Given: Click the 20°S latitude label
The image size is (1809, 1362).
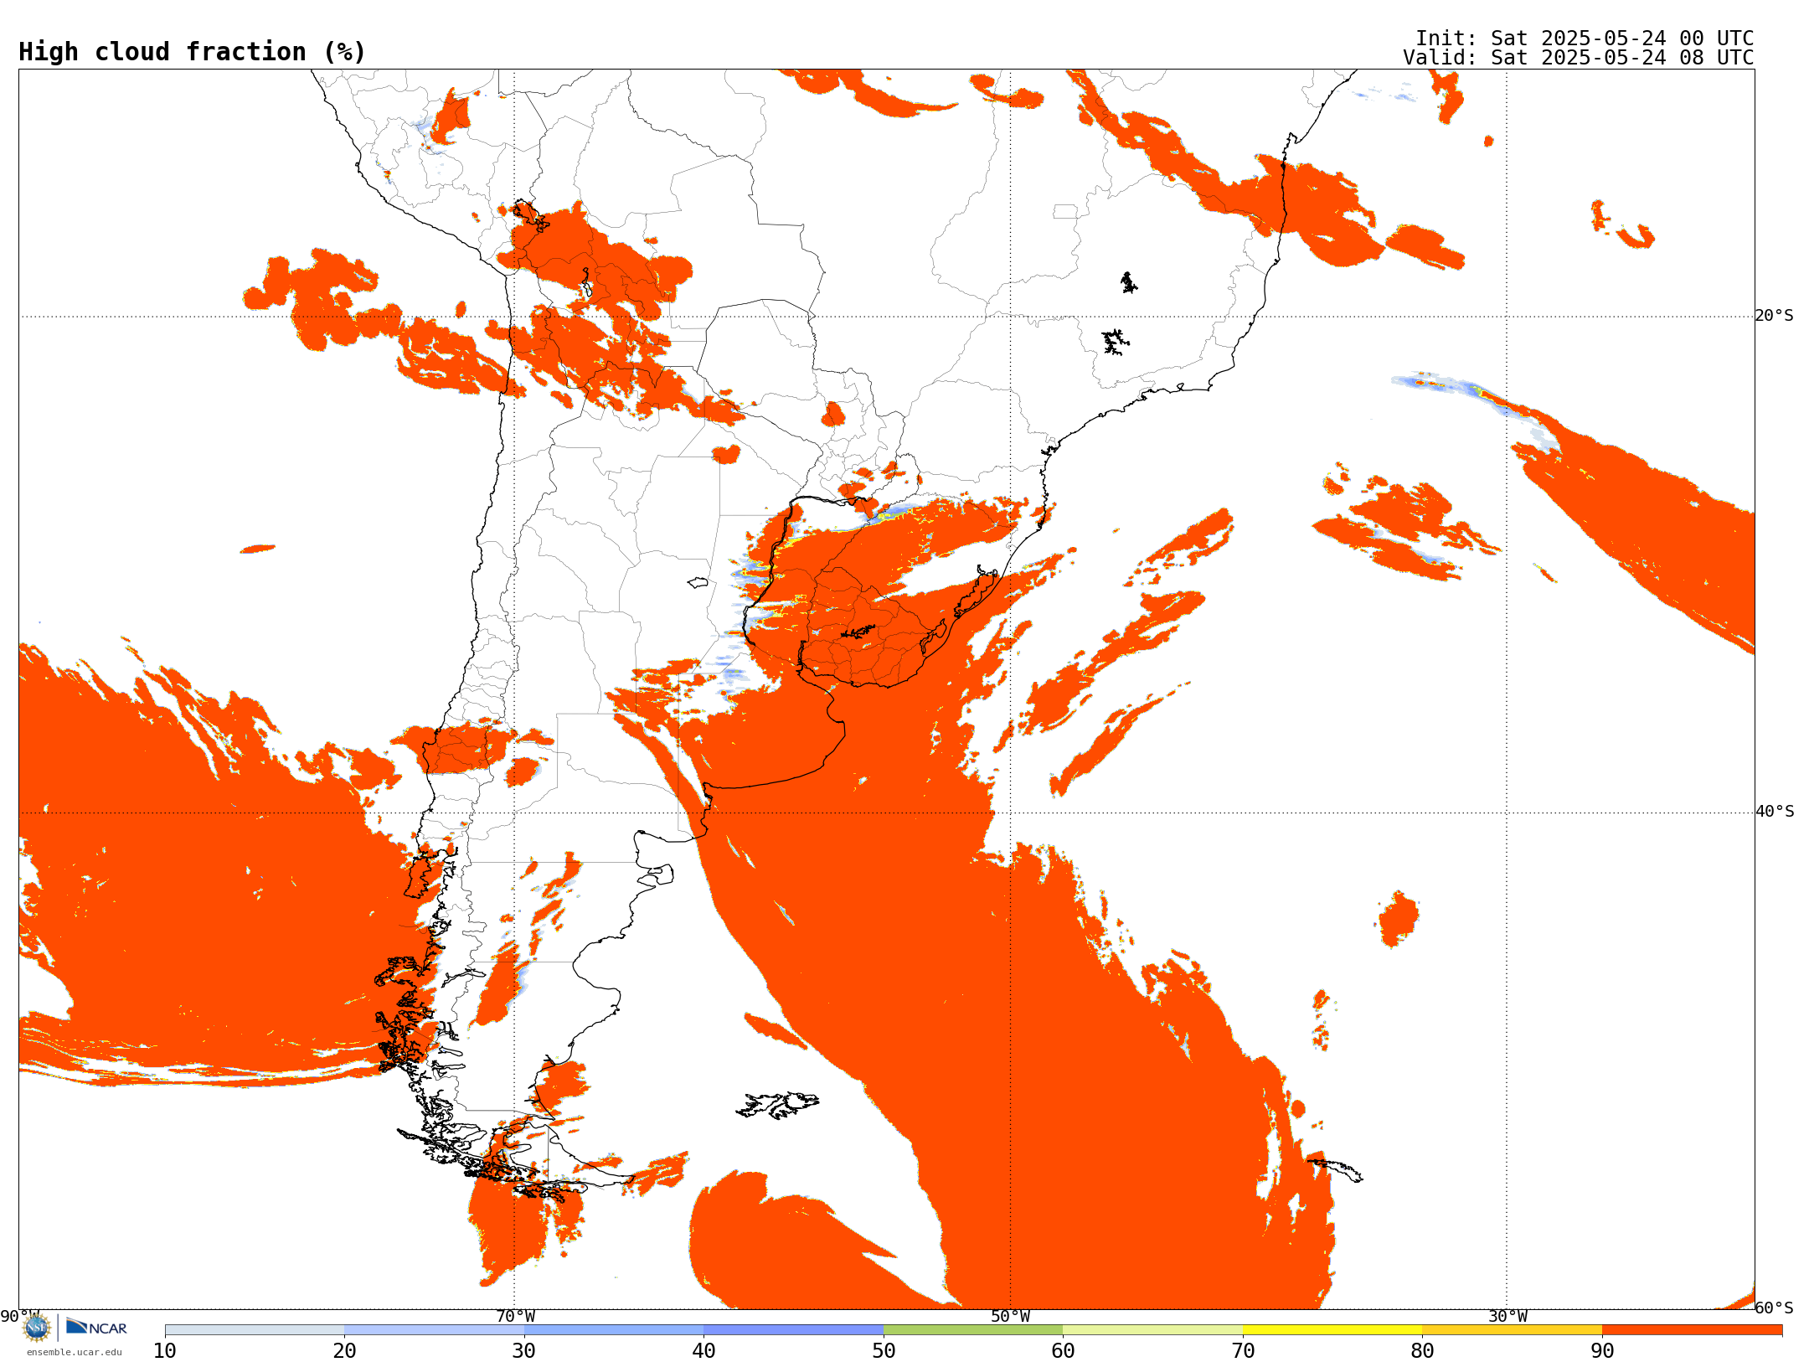Looking at the screenshot, I should pos(1774,316).
